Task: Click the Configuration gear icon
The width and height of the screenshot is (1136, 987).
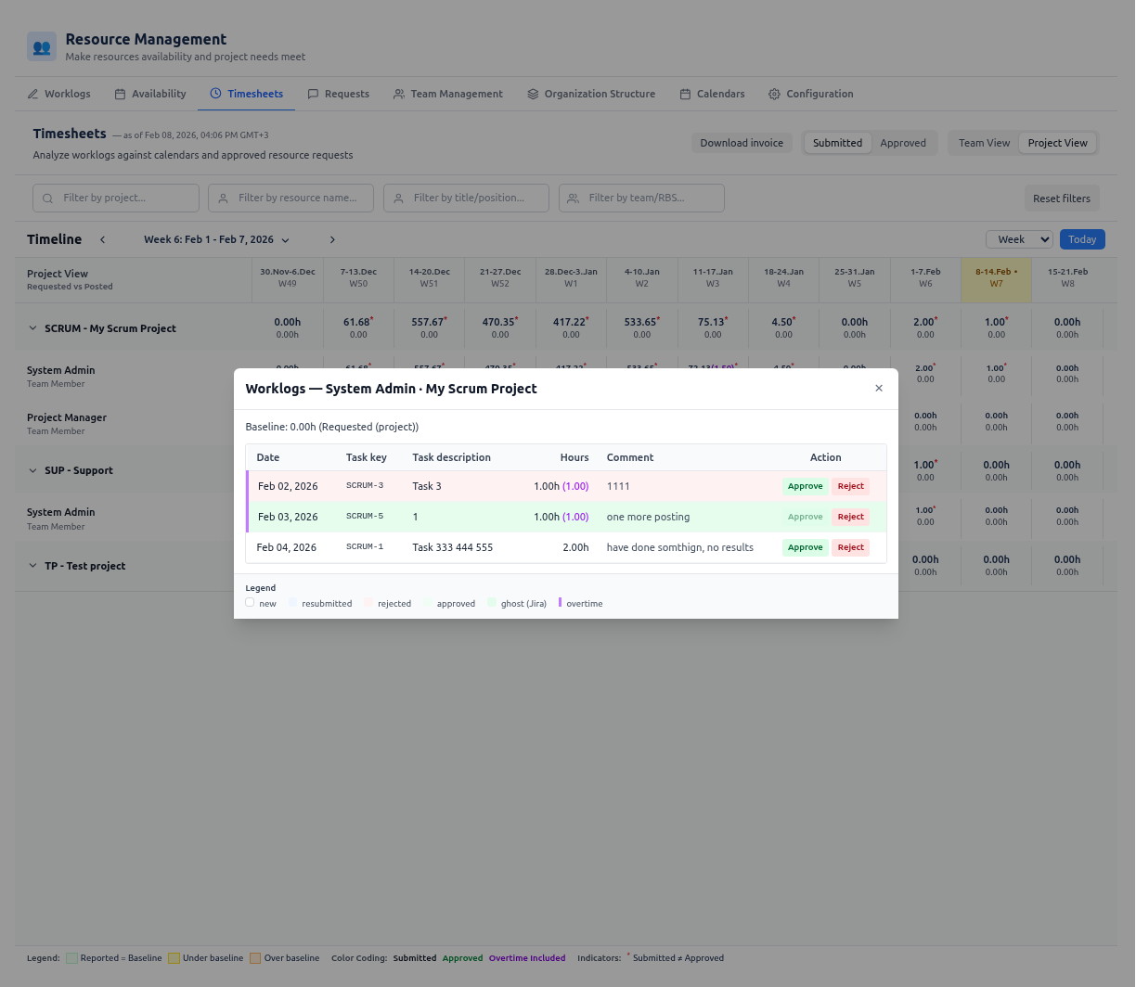Action: coord(772,93)
